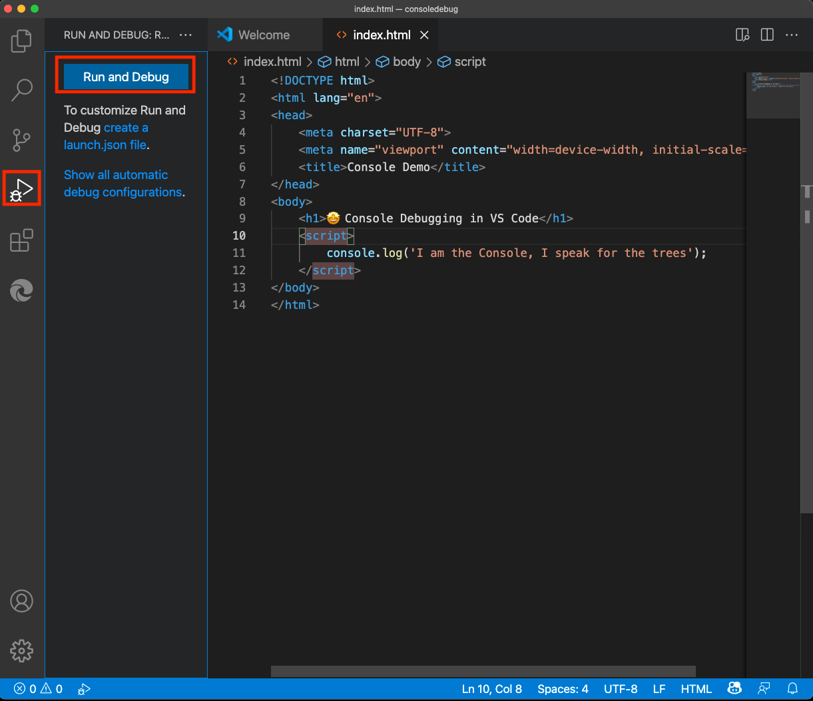Open the Accounts icon

coord(22,600)
